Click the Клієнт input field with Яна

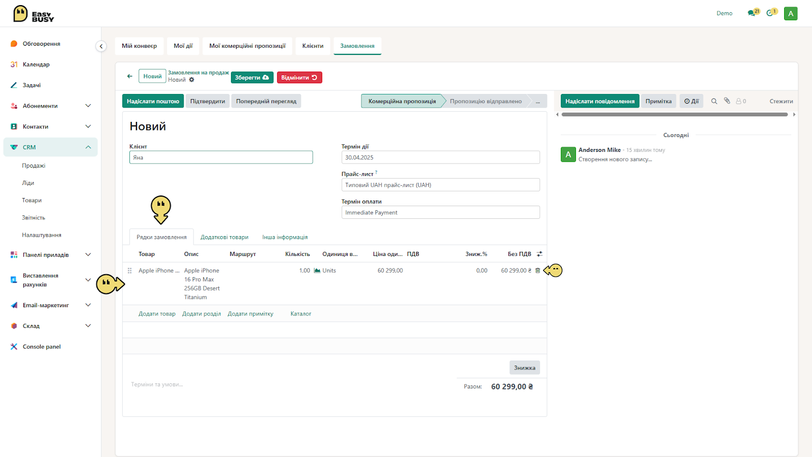tap(221, 157)
